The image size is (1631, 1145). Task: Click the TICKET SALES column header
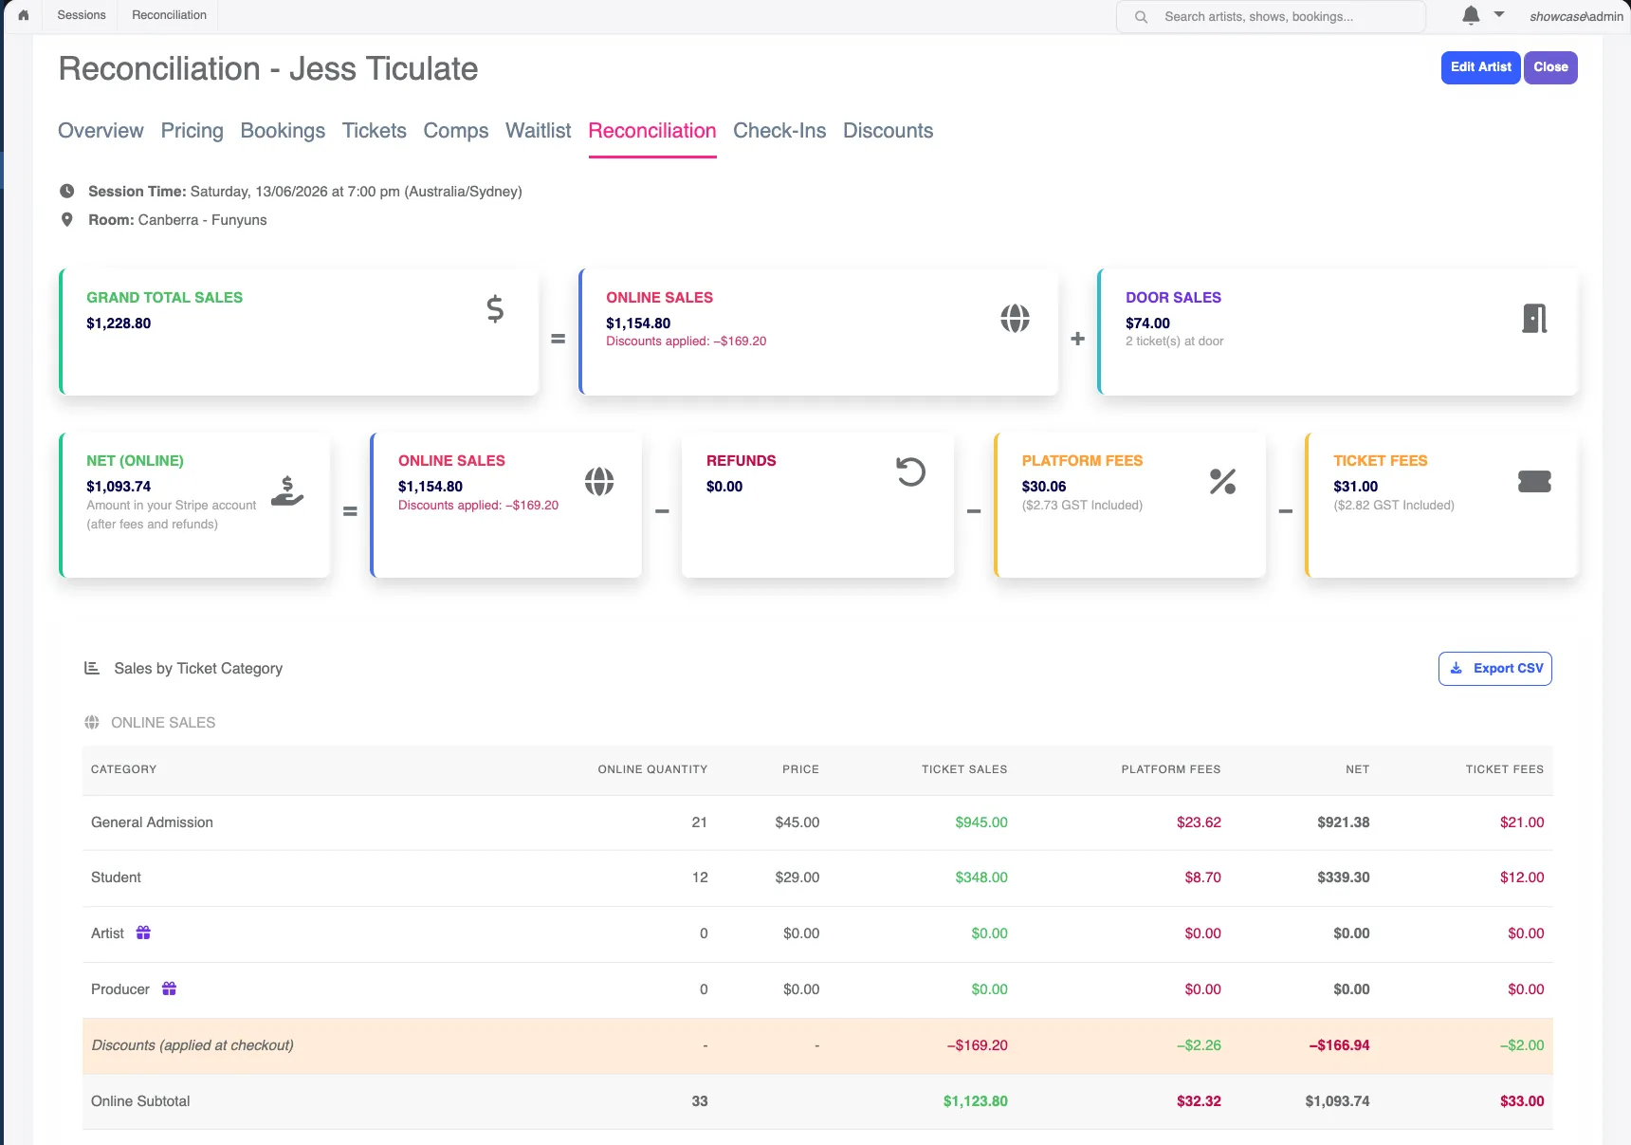tap(964, 769)
